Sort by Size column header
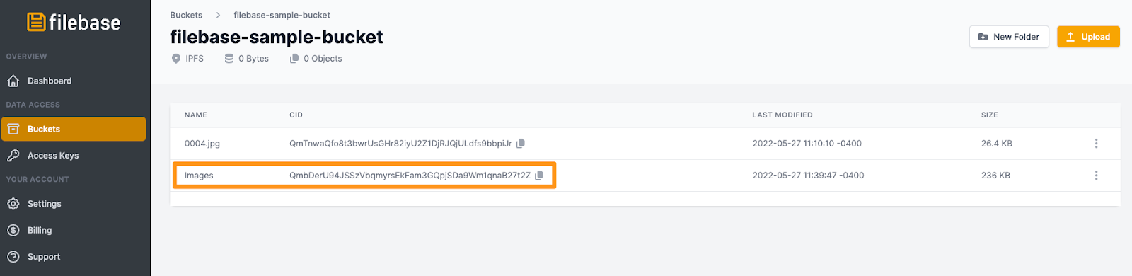 tap(990, 115)
